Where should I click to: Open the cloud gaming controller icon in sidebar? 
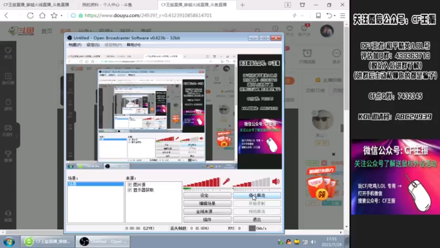(8, 128)
